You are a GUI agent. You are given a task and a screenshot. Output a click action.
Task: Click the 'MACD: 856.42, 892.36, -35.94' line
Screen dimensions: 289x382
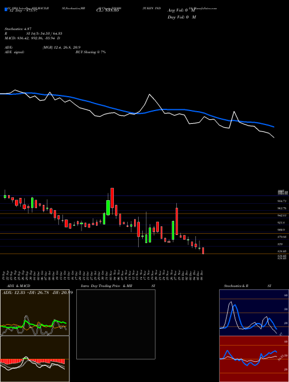point(32,38)
